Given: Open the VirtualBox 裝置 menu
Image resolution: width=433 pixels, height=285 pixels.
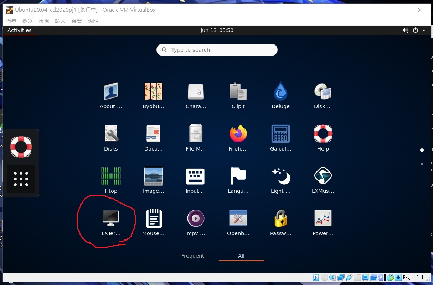Looking at the screenshot, I should 76,21.
